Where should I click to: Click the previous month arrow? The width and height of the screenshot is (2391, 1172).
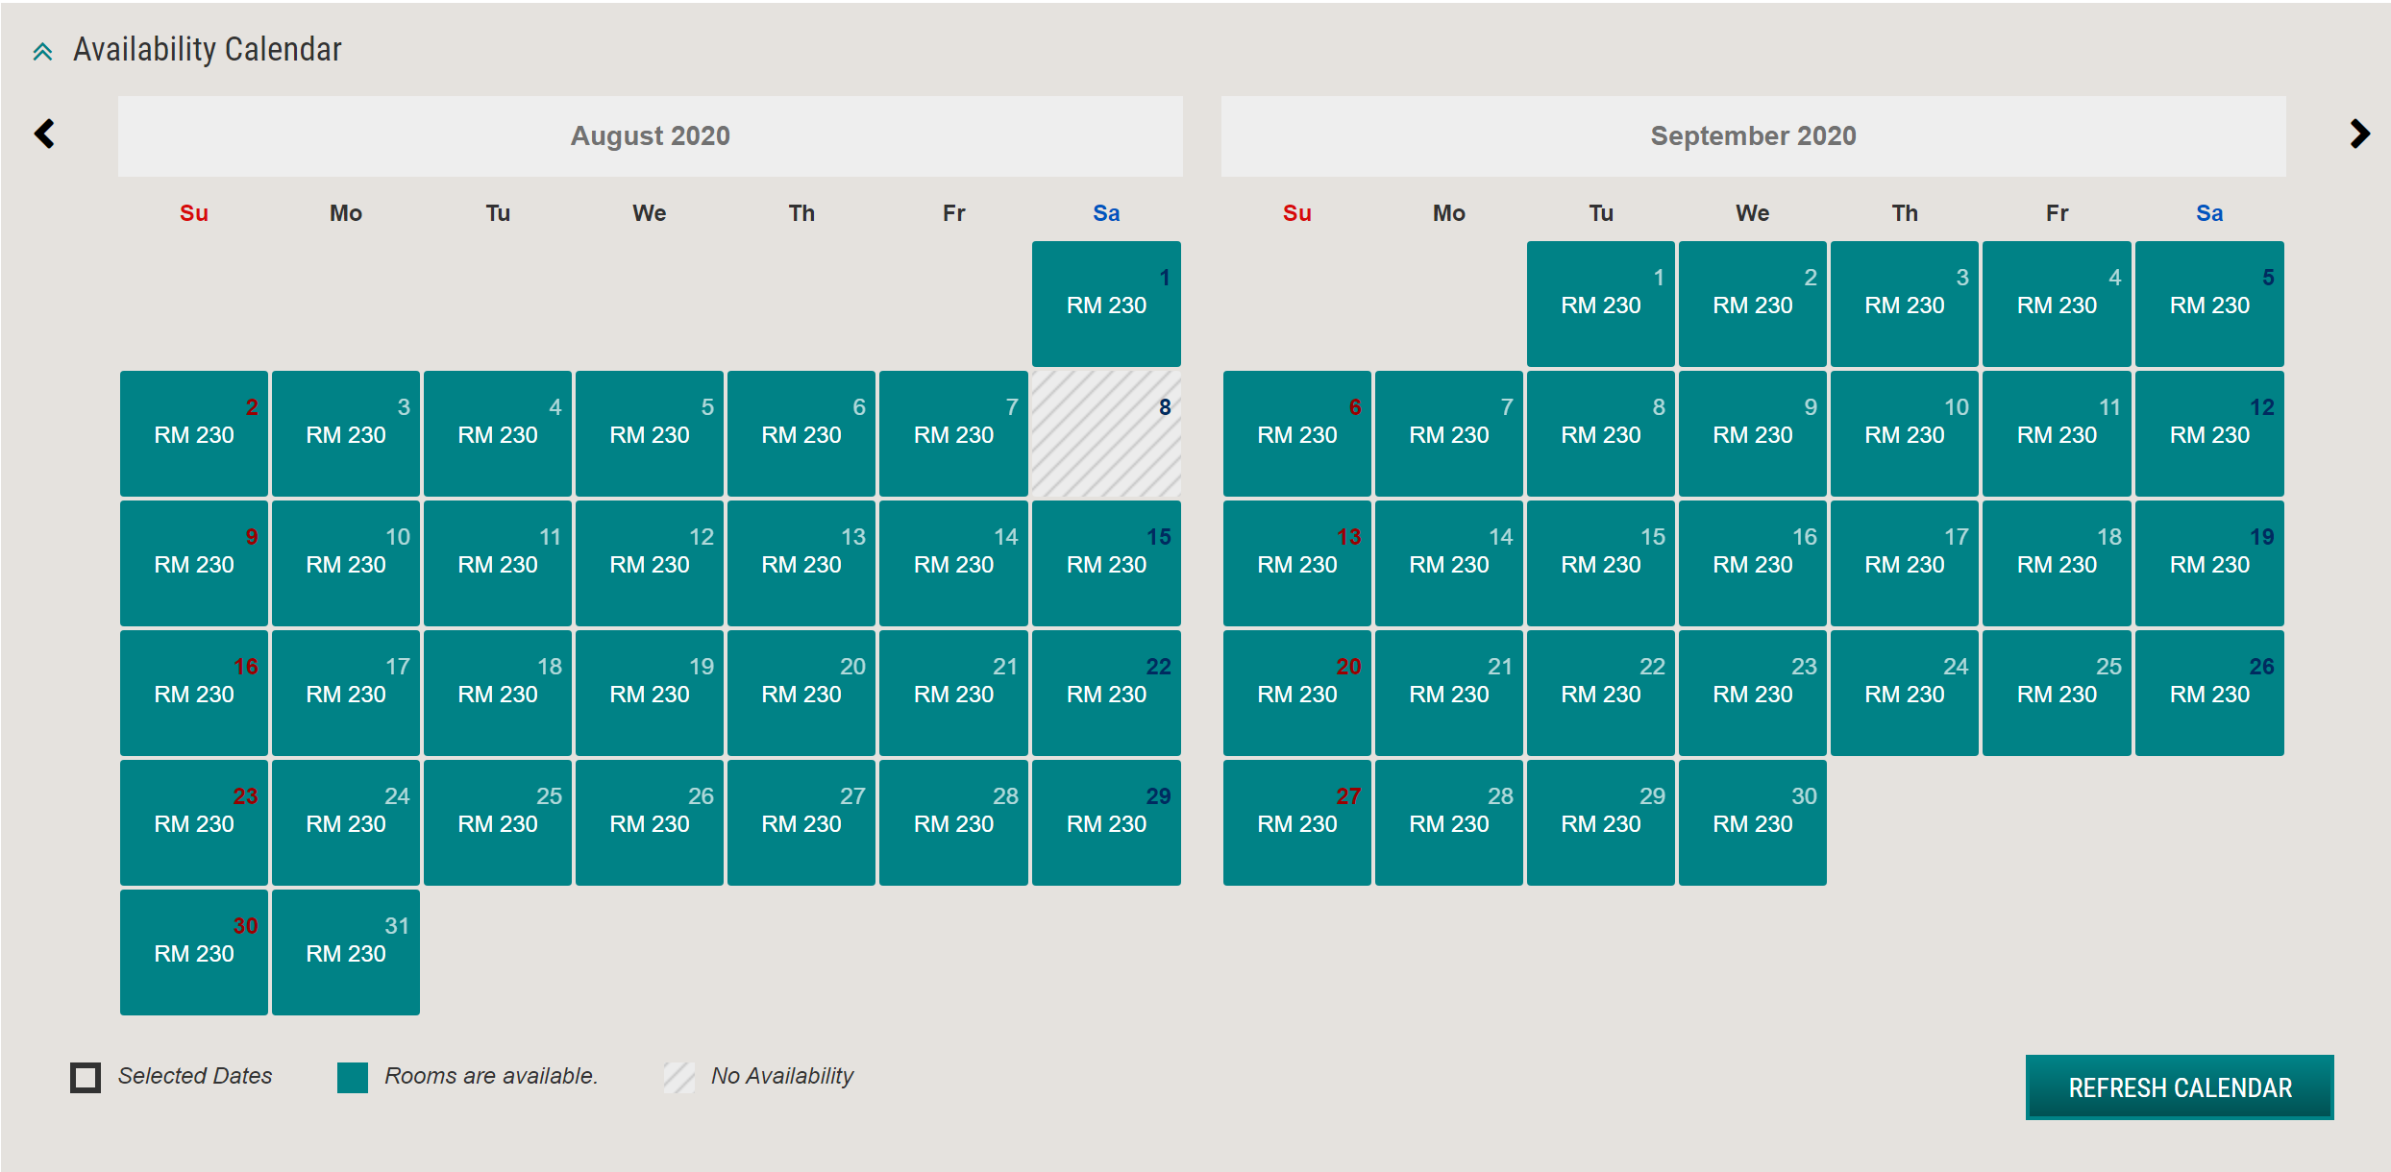click(x=44, y=134)
